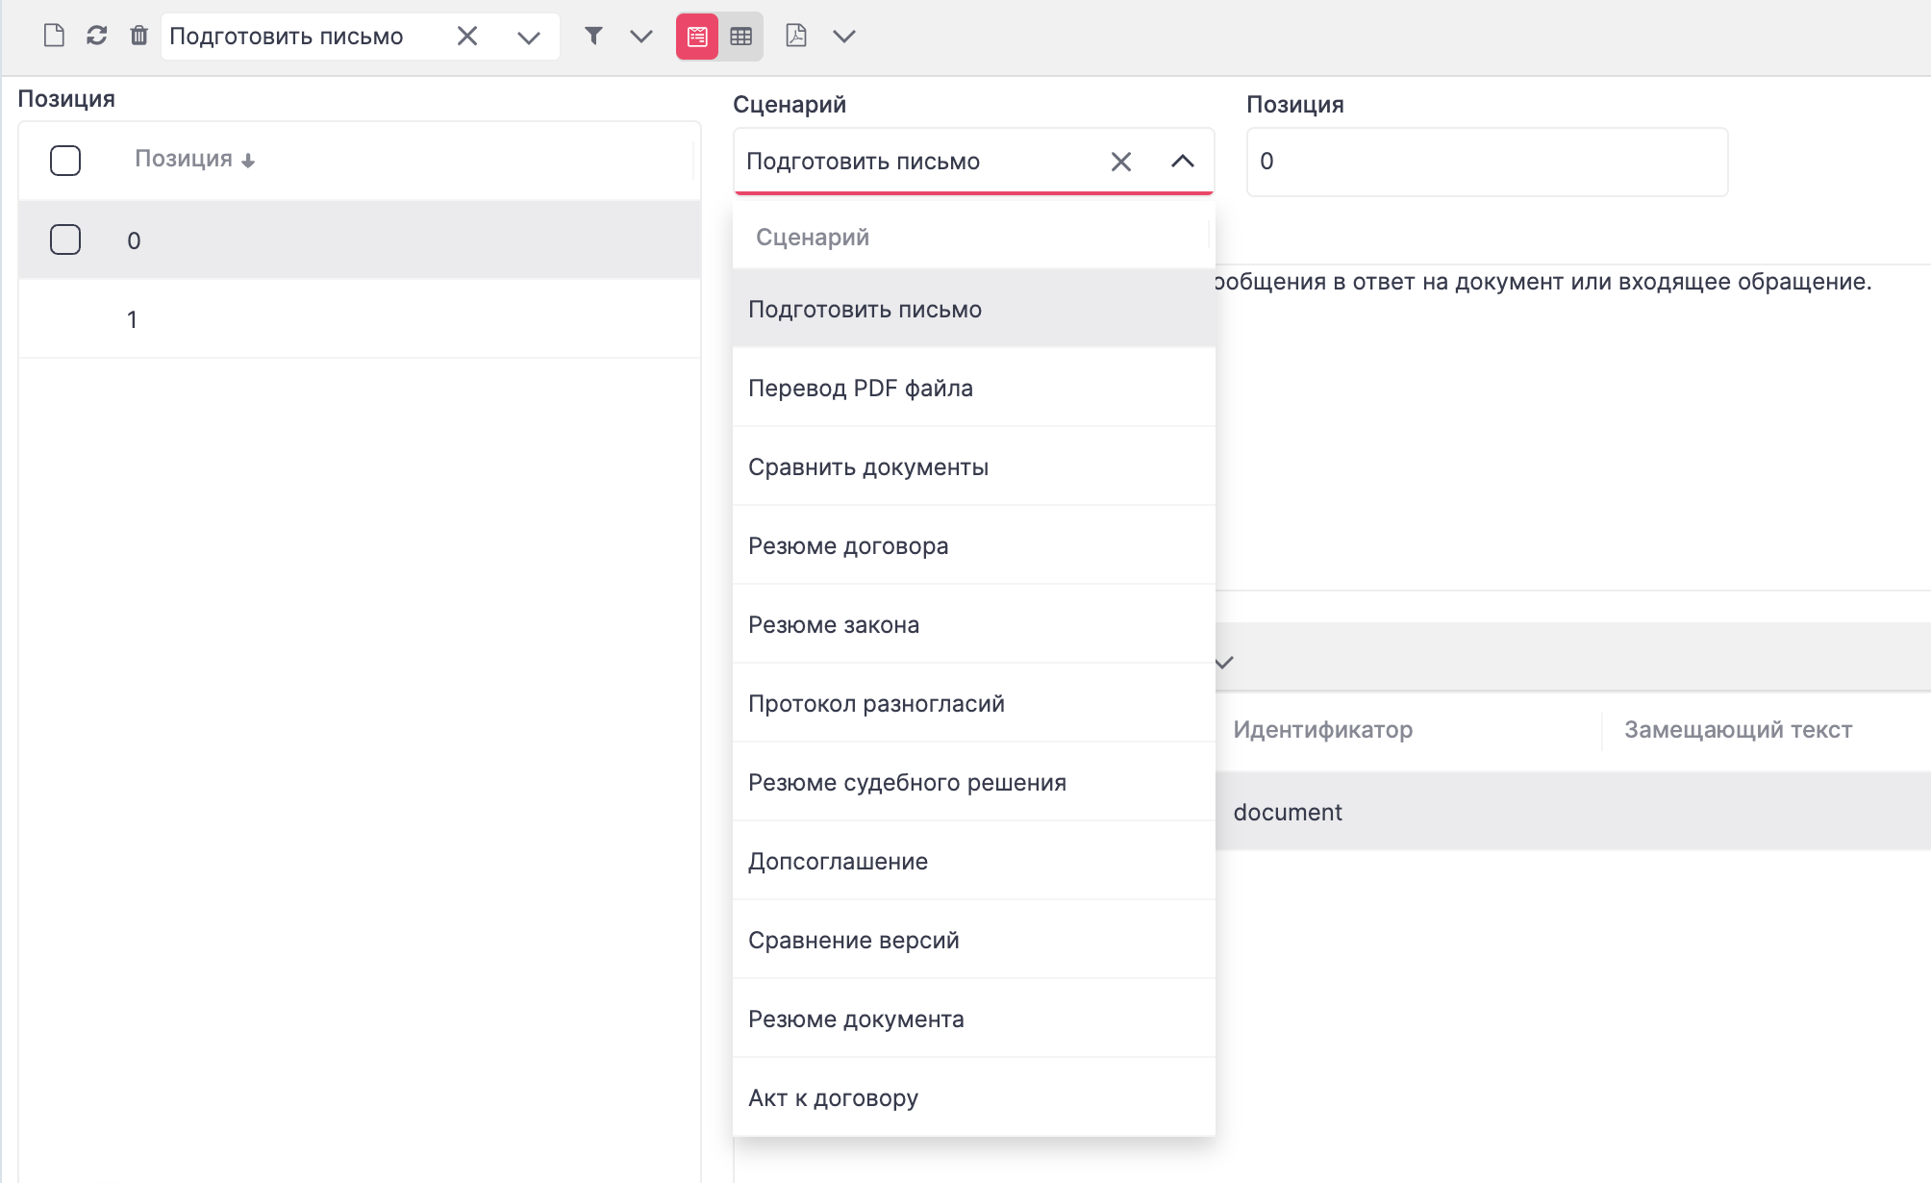Image resolution: width=1931 pixels, height=1183 pixels.
Task: Sort by the Позиция column header
Action: tap(194, 159)
